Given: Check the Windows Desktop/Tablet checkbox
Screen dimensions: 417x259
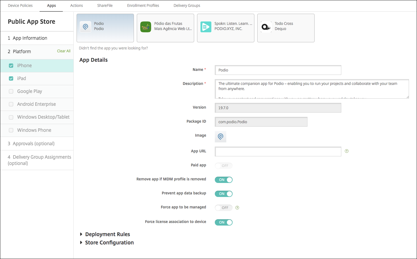Looking at the screenshot, I should (11, 117).
